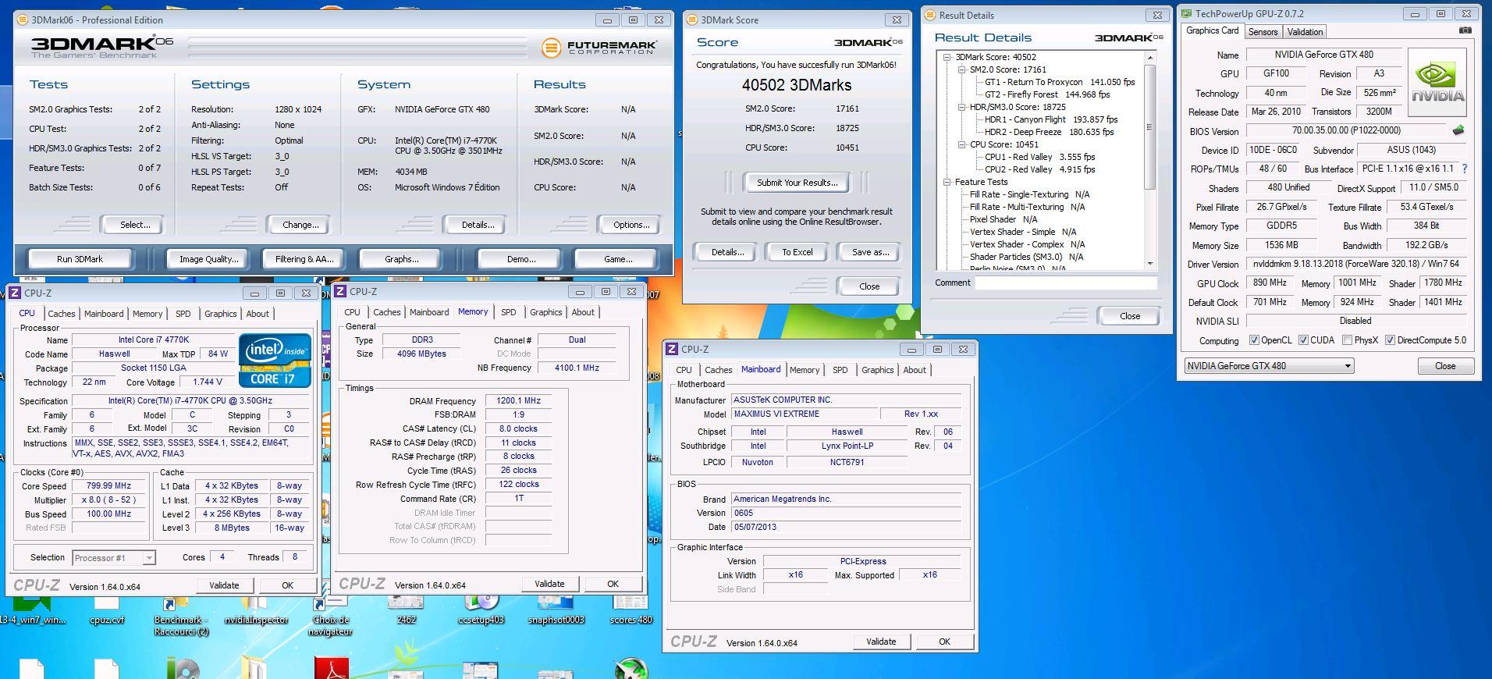Click the Demo... button in 3DMark06

(x=520, y=259)
